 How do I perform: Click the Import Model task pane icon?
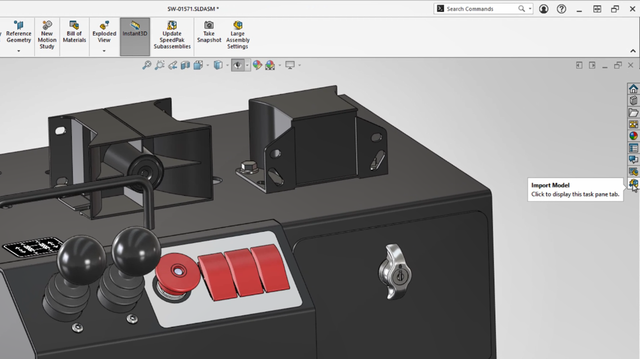pos(633,183)
